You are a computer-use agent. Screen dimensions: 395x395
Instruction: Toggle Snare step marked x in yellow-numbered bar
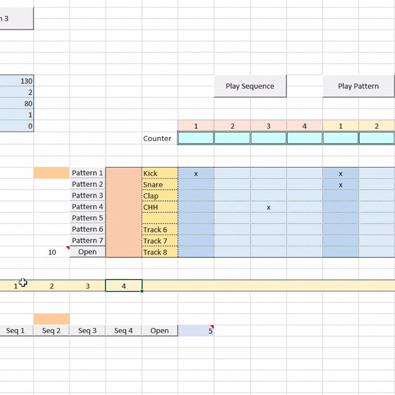(x=341, y=185)
